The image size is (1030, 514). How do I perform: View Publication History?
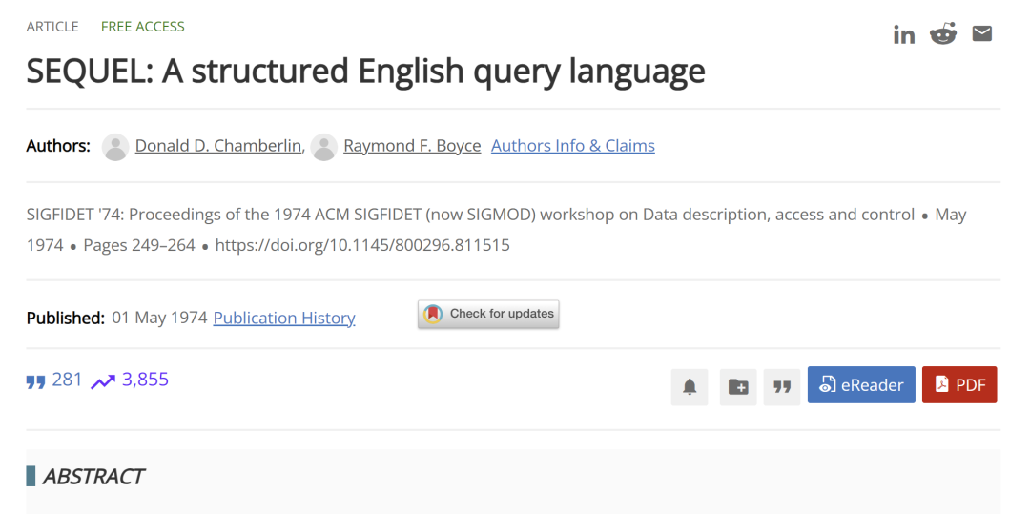coord(284,318)
